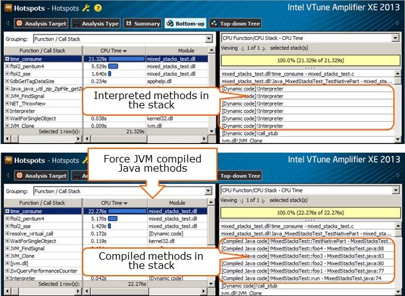Image resolution: width=405 pixels, height=296 pixels.
Task: Switch to Analysis Target tab in top window
Action: coord(41,23)
